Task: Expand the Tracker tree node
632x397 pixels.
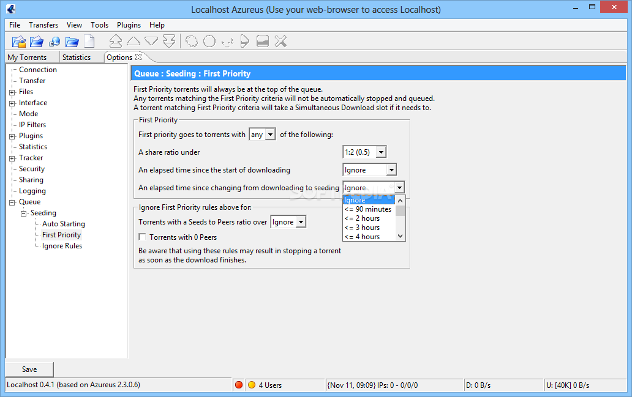Action: 12,158
